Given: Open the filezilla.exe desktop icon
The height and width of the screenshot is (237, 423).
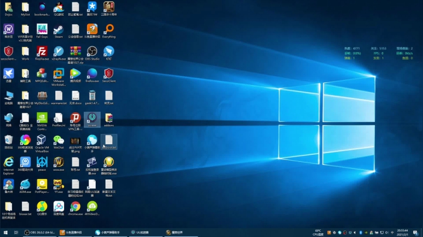Looking at the screenshot, I should [x=42, y=53].
